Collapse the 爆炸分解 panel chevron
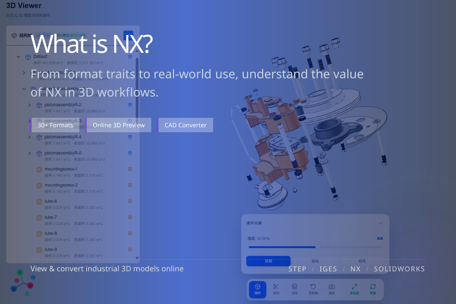 point(380,223)
